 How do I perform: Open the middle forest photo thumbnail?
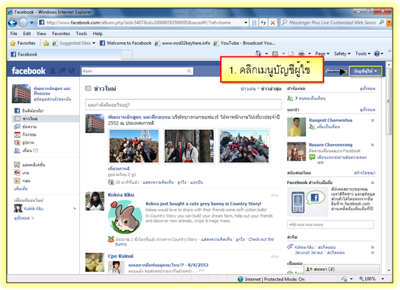click(x=189, y=146)
